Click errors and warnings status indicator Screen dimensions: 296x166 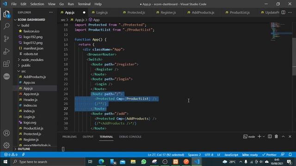pos(11,155)
